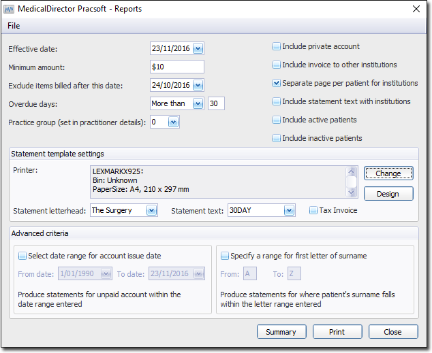Expand the Practice group dropdown

(173, 122)
